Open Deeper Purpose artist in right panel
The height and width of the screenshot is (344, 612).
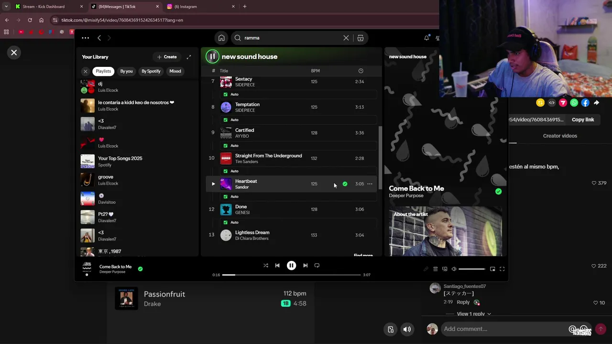(x=406, y=196)
